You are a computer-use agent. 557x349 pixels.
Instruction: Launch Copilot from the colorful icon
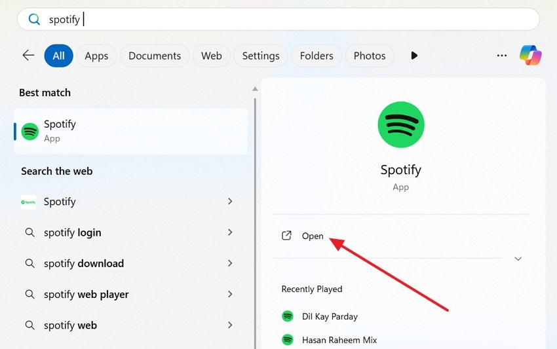[x=530, y=56]
